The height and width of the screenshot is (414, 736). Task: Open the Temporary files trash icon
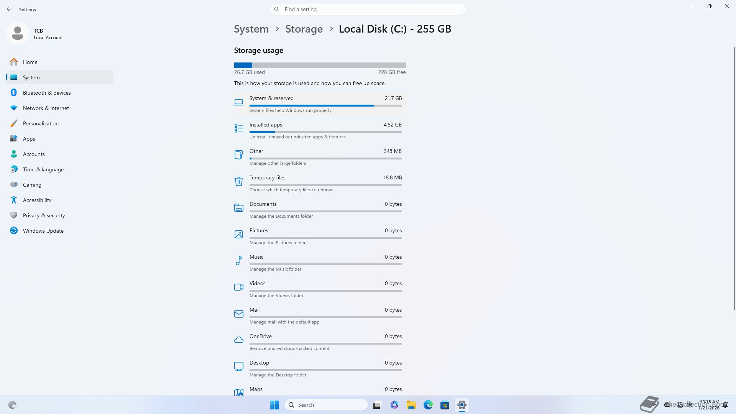click(238, 181)
